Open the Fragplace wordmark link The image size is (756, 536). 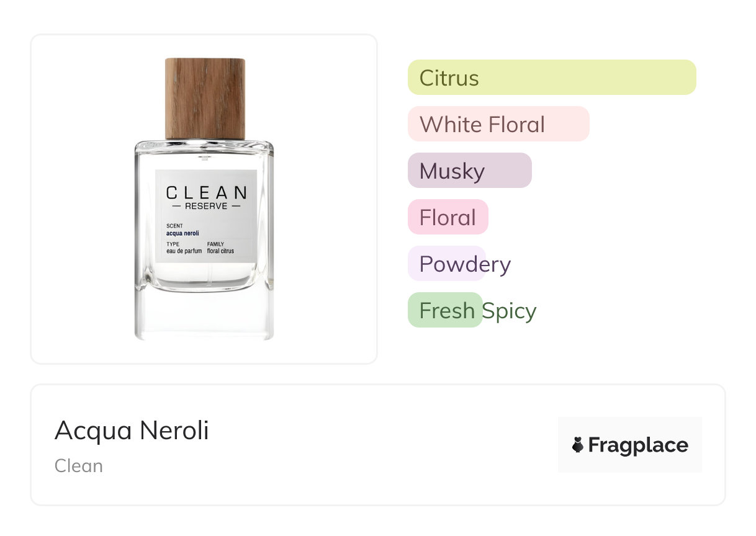pos(637,445)
